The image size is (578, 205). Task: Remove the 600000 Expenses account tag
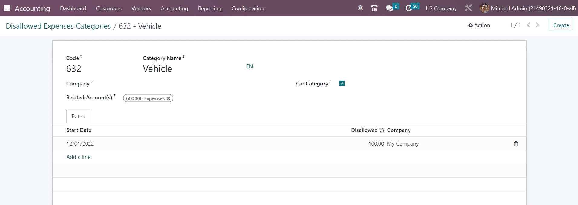coord(168,98)
